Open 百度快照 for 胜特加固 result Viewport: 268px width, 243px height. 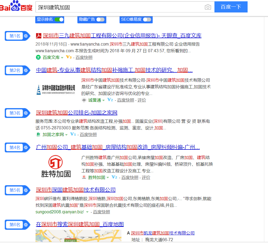click(x=130, y=178)
